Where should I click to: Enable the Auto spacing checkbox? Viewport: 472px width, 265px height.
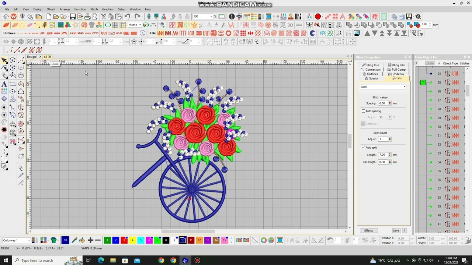(x=364, y=111)
